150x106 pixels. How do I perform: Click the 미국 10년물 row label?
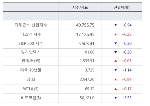click(x=31, y=70)
